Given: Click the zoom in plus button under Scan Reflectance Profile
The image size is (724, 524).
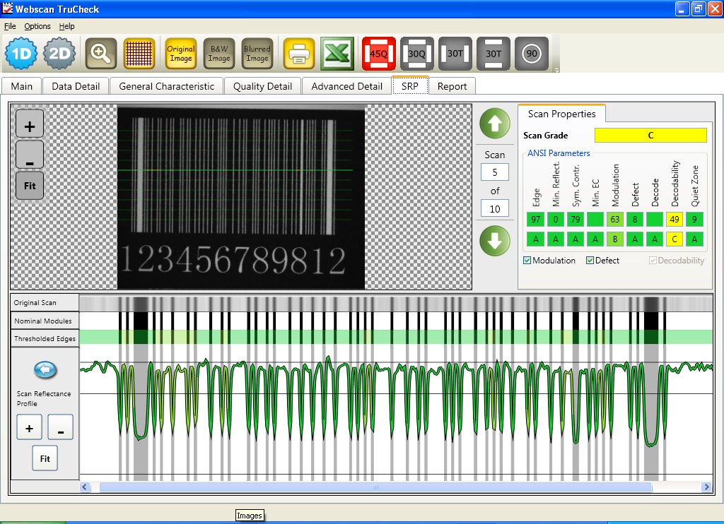Looking at the screenshot, I should (x=29, y=427).
